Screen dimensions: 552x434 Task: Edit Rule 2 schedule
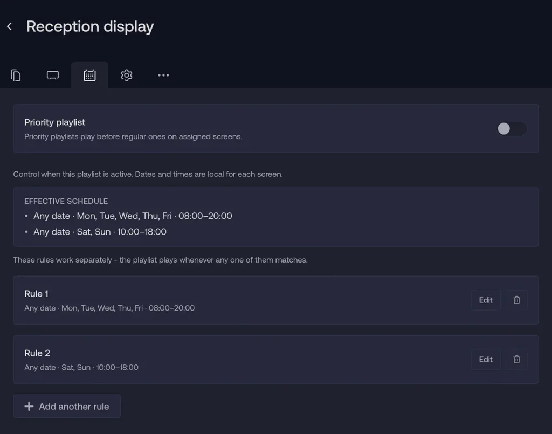click(x=486, y=360)
